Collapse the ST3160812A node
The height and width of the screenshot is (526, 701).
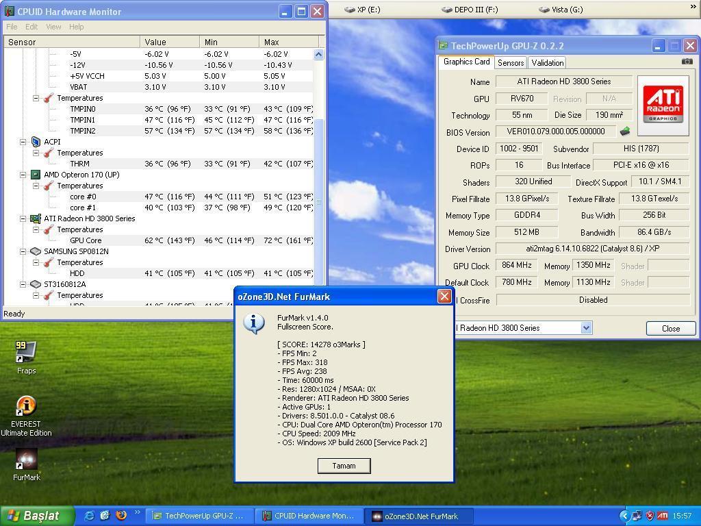23,284
